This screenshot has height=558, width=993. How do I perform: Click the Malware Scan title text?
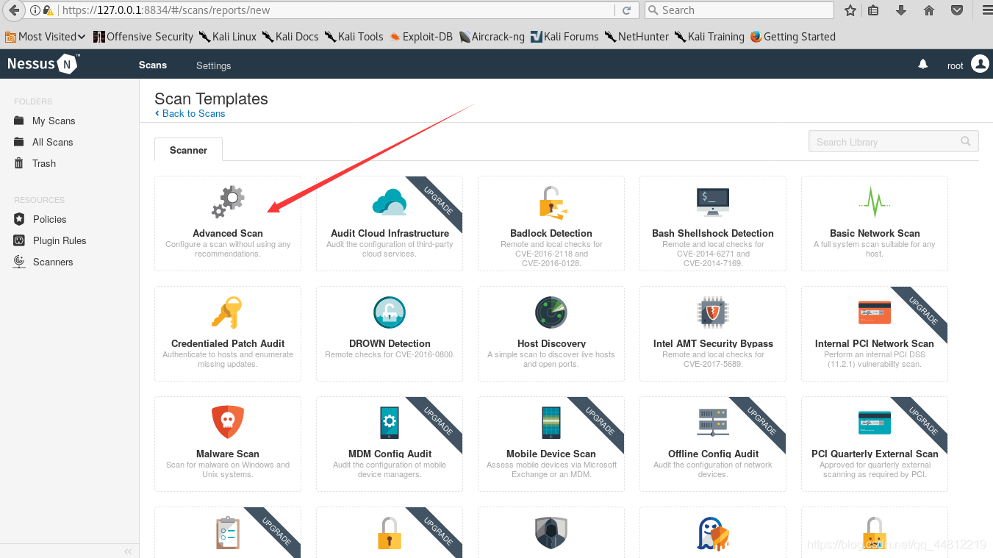coord(228,454)
